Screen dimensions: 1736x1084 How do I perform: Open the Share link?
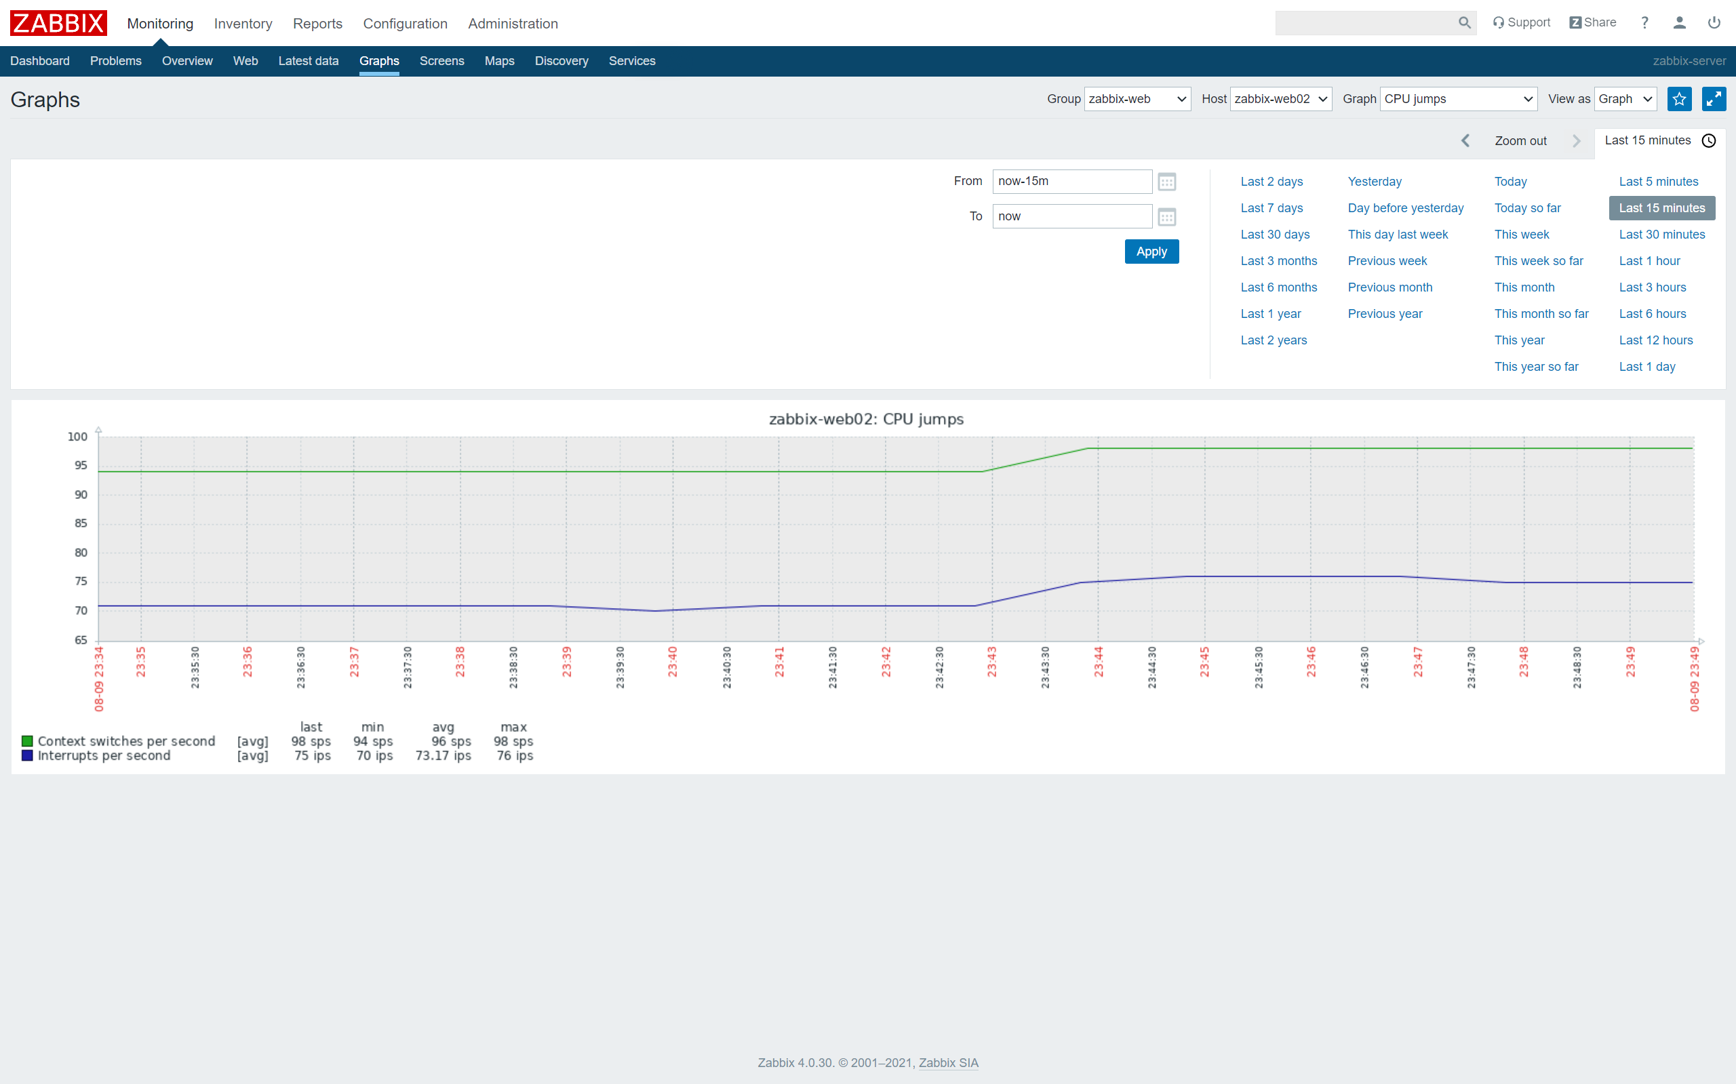tap(1592, 22)
